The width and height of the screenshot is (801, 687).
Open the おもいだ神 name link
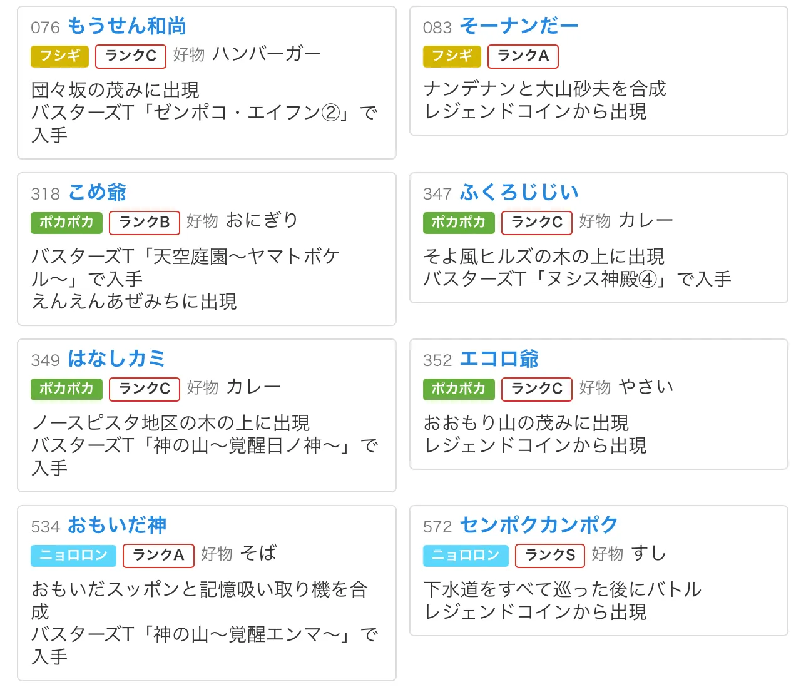click(117, 526)
